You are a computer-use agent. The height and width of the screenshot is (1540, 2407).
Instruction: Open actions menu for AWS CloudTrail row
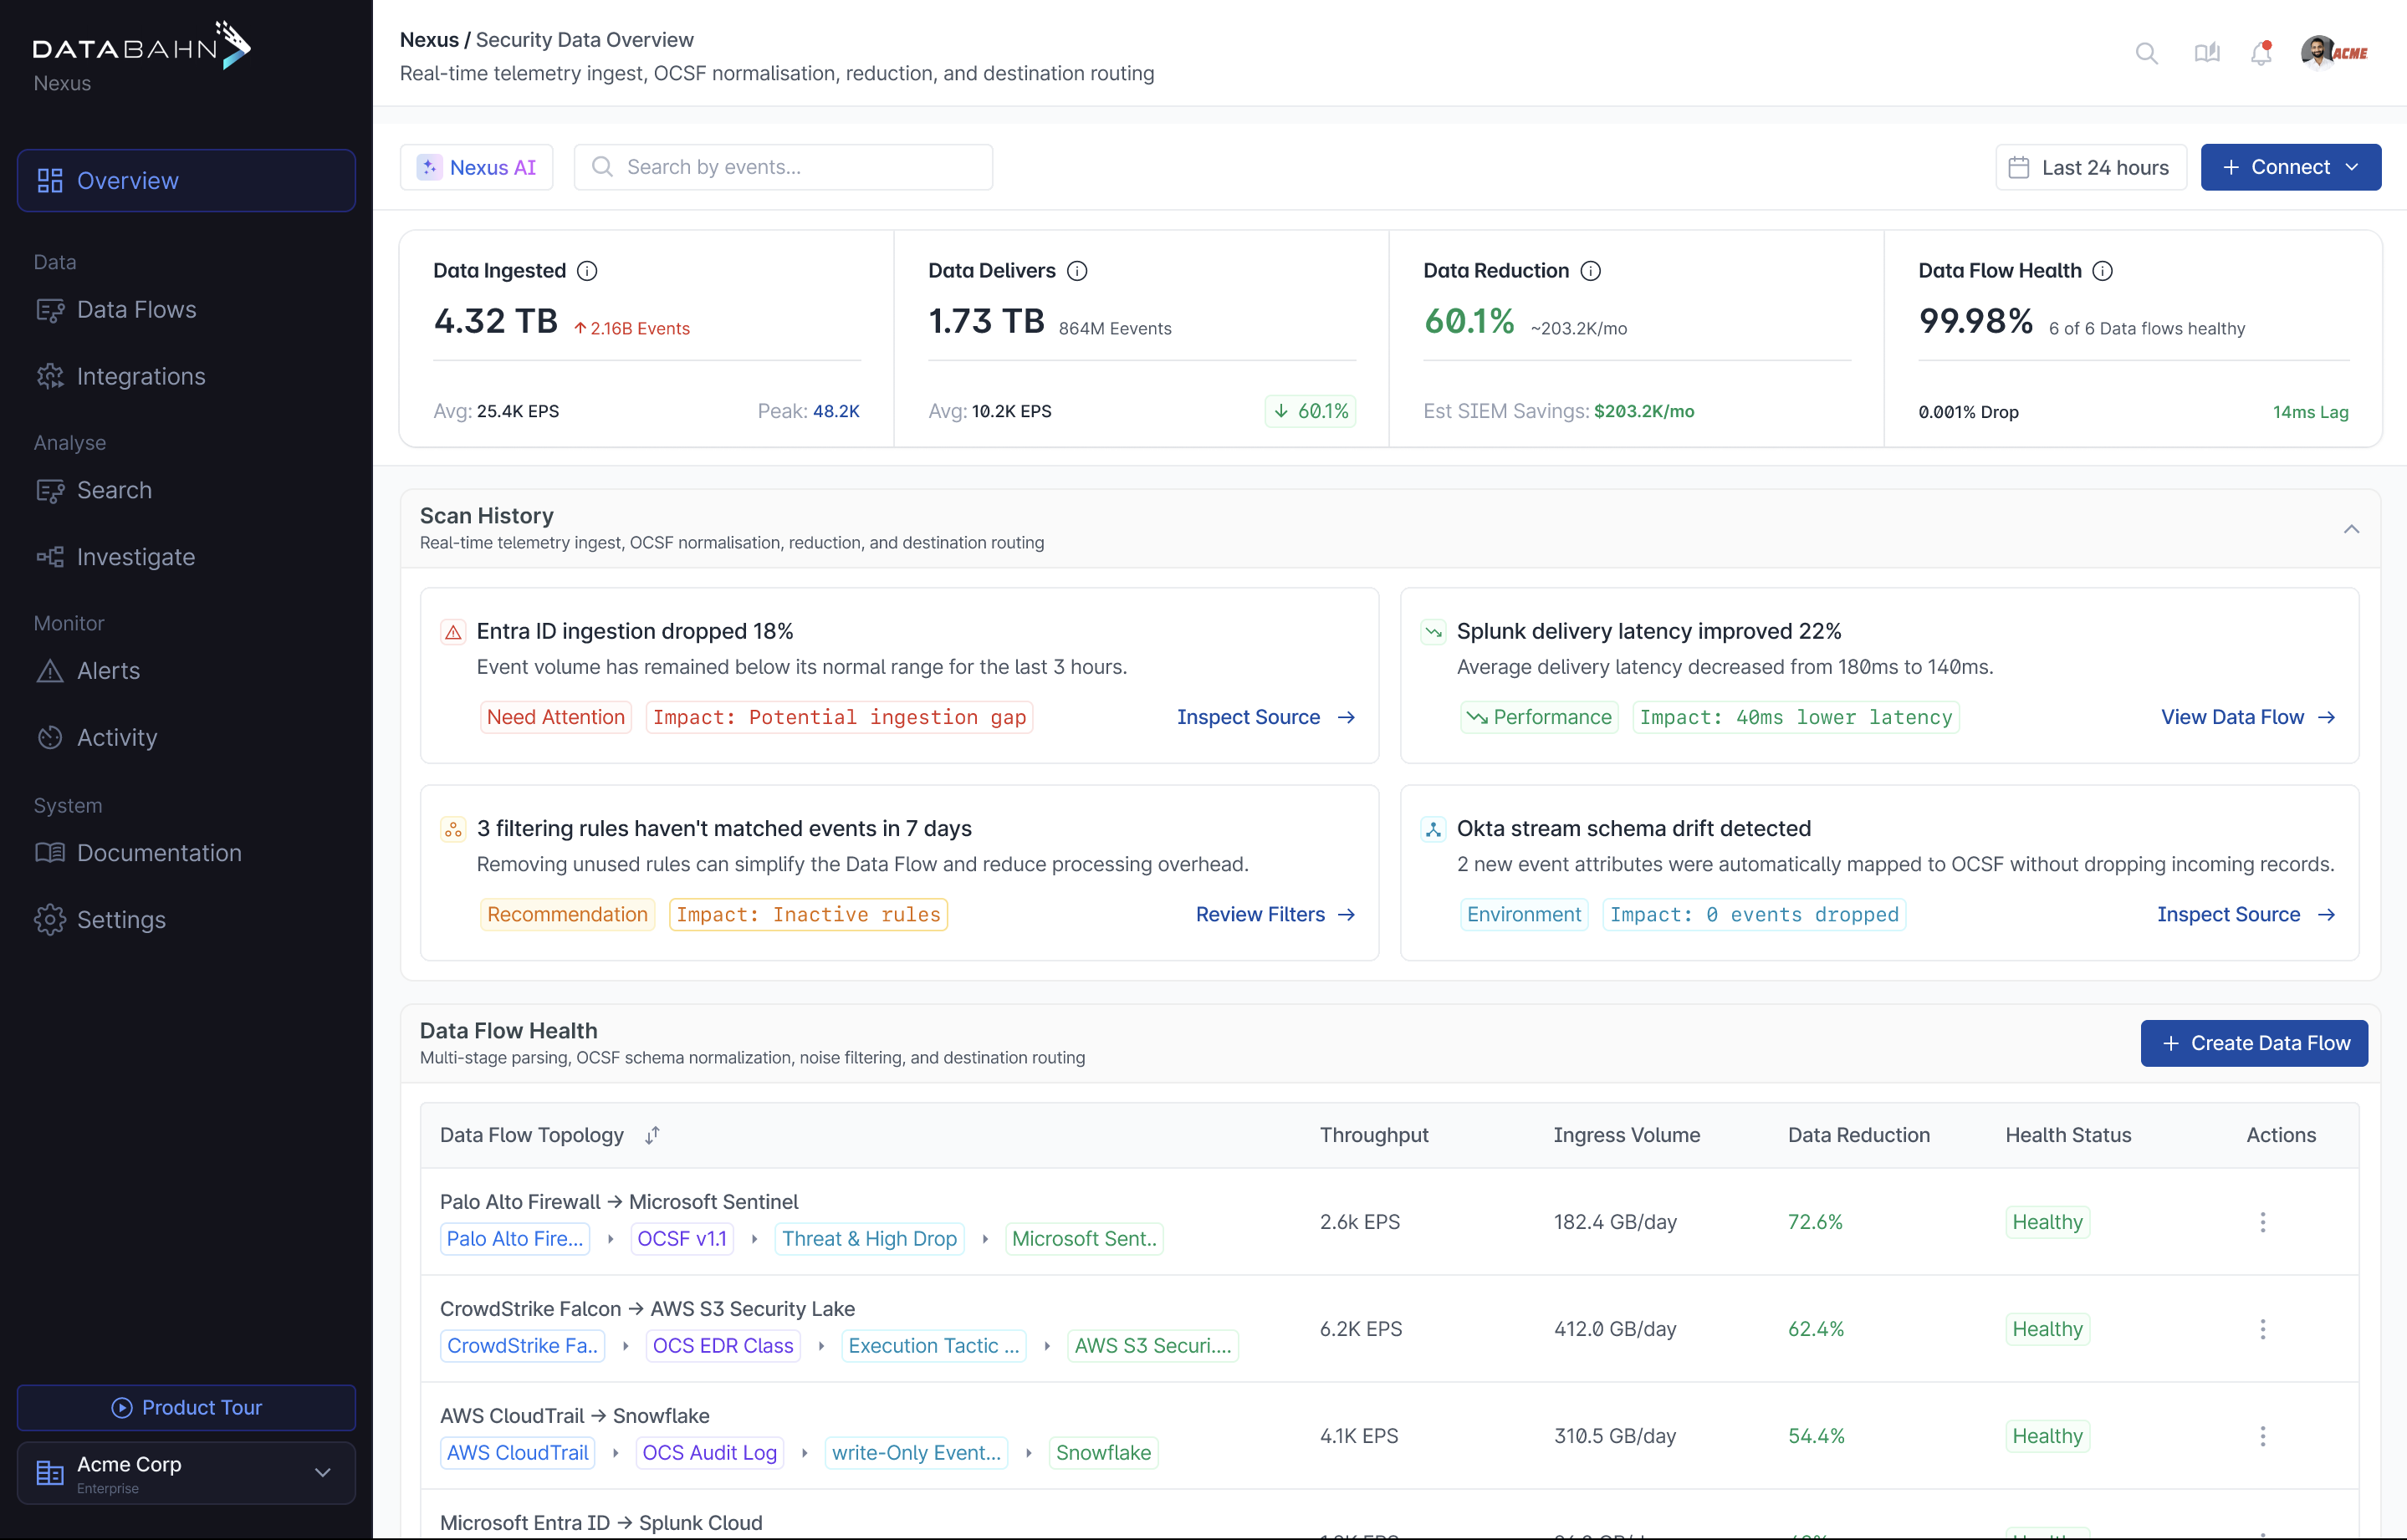2262,1436
